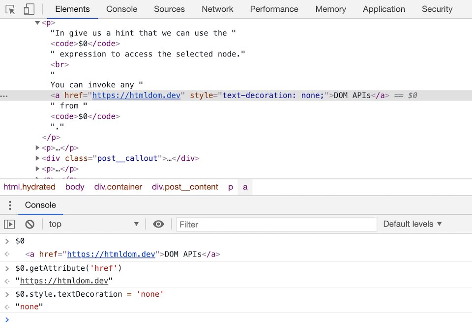Screen dimensions: 472x331
Task: Select html.hydrated in the breadcrumb
Action: 29,187
